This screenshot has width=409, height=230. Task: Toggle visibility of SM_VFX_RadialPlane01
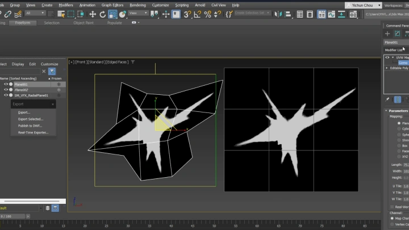point(6,95)
